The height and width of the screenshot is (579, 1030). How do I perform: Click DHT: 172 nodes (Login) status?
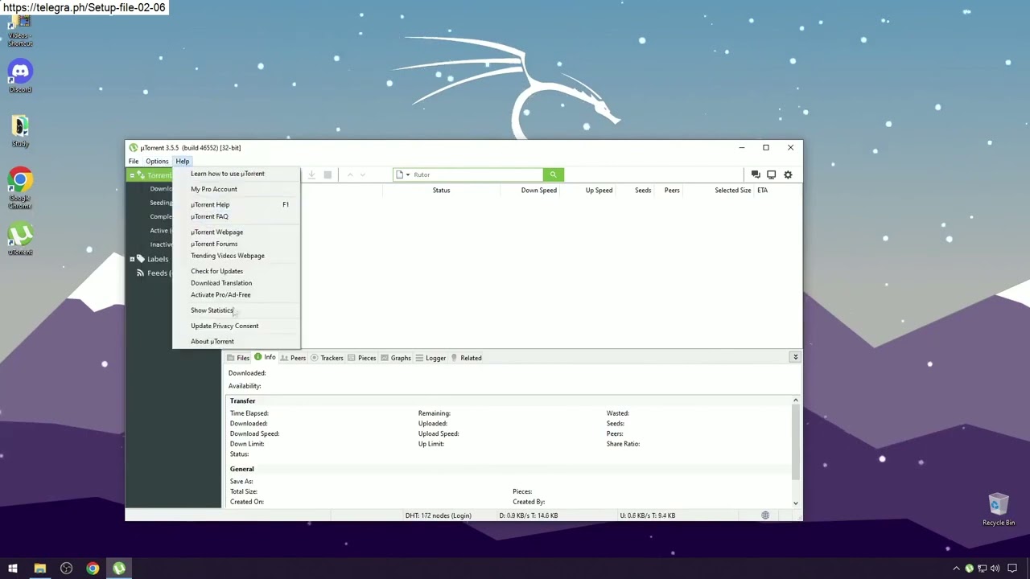click(x=439, y=515)
